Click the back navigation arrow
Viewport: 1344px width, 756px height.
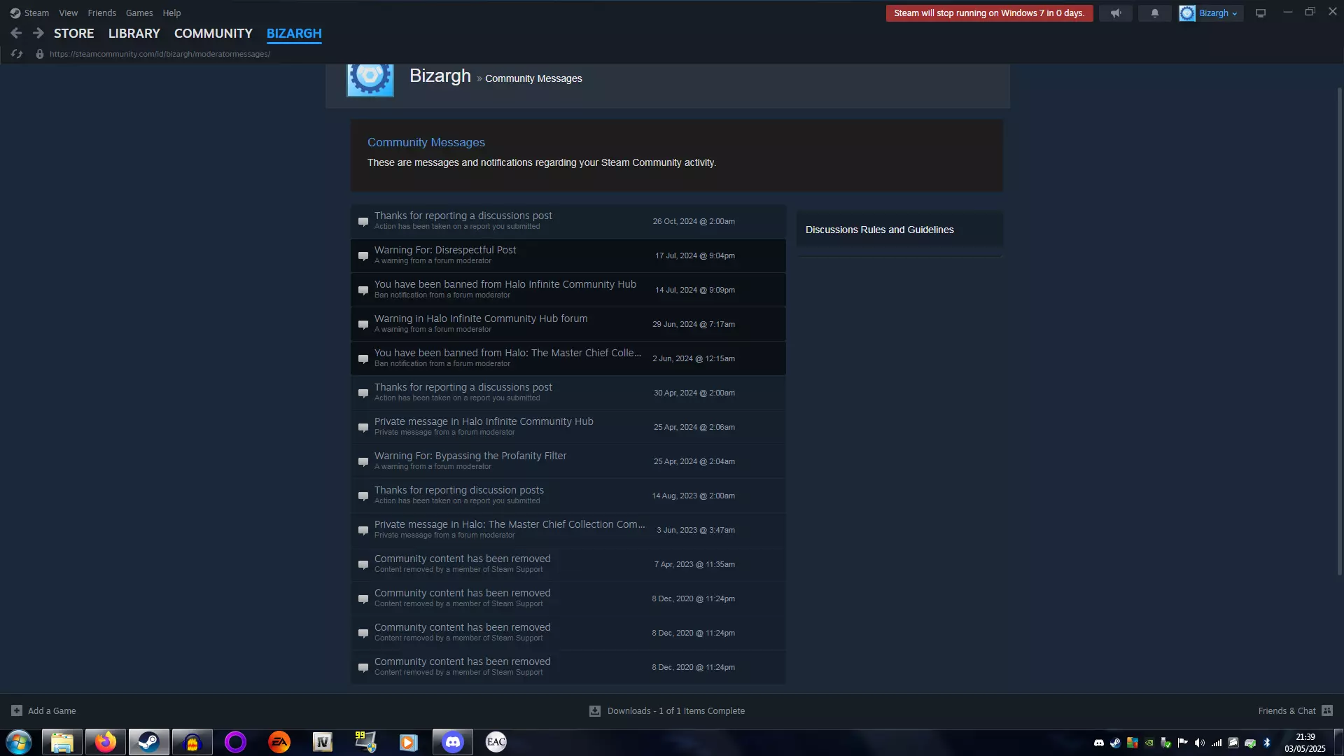[x=16, y=33]
